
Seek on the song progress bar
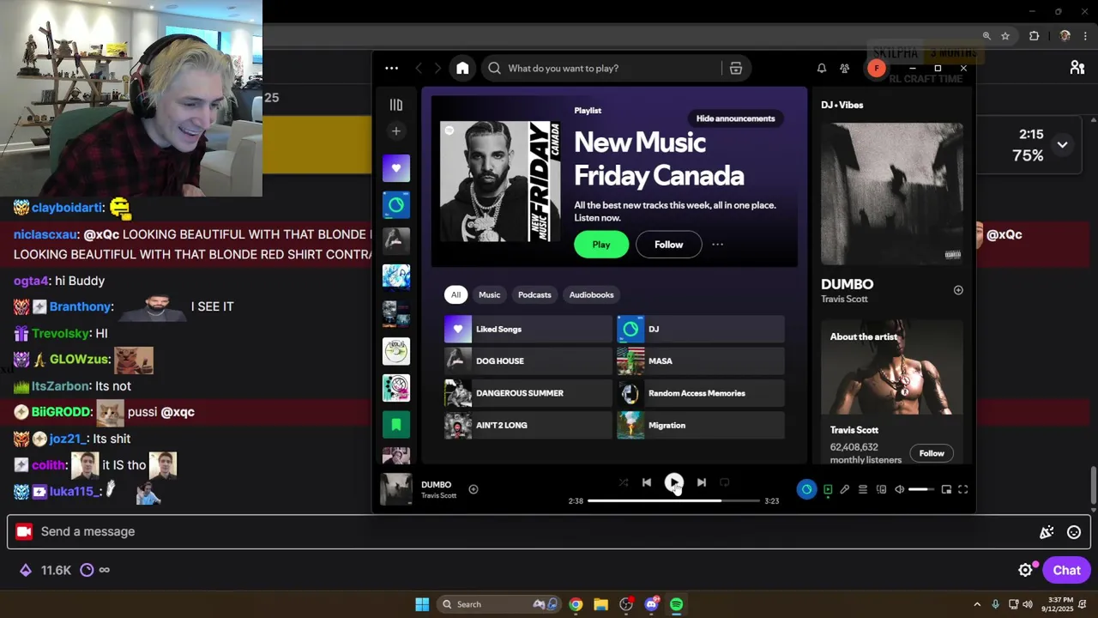click(x=673, y=500)
